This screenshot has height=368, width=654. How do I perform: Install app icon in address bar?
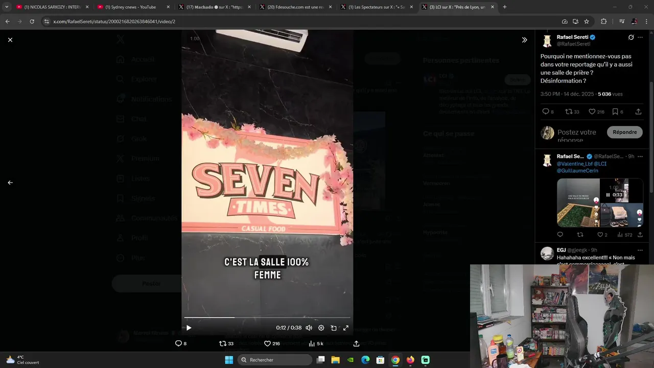coord(575,21)
